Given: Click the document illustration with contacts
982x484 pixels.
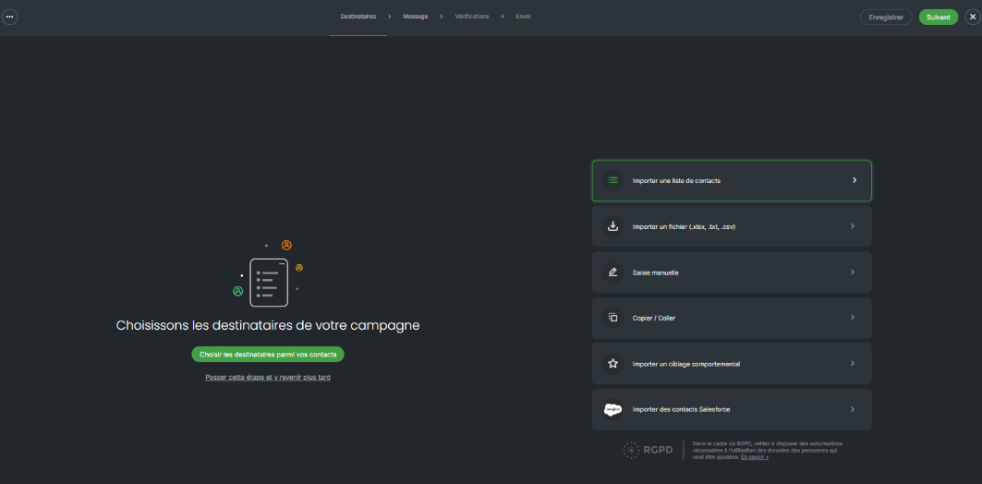Looking at the screenshot, I should [269, 275].
